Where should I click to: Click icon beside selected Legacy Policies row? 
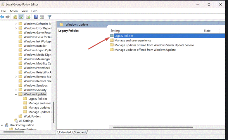coord(112,36)
